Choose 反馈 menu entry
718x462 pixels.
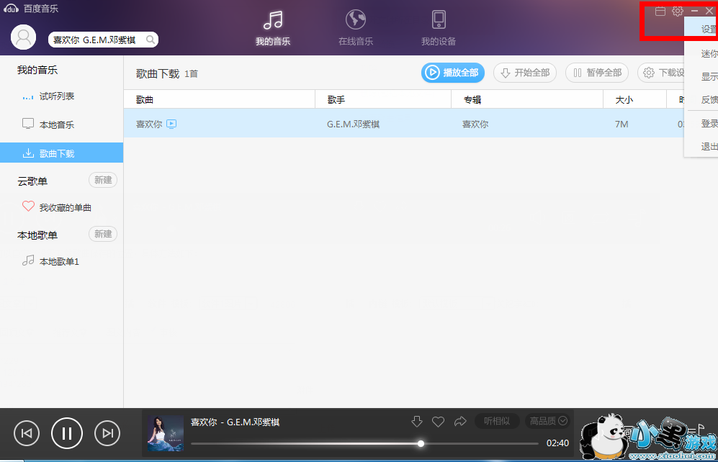click(701, 99)
